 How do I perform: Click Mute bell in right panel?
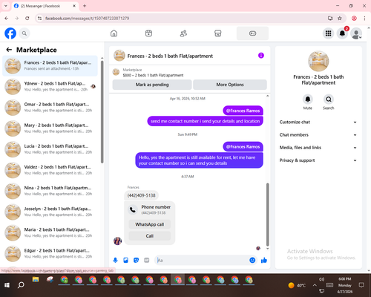tap(308, 99)
